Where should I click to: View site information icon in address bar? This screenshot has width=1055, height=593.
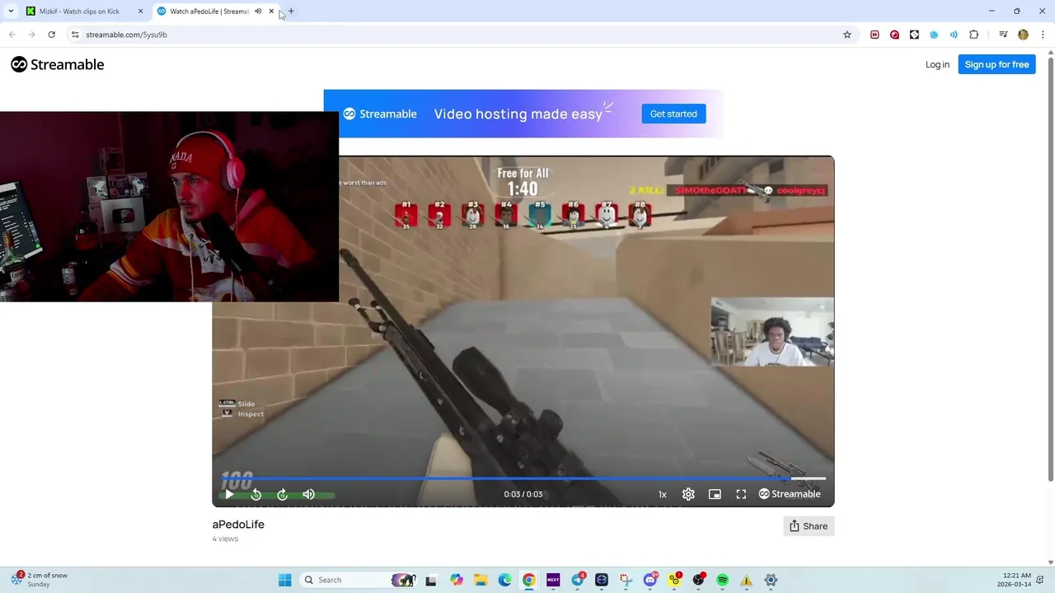[75, 35]
